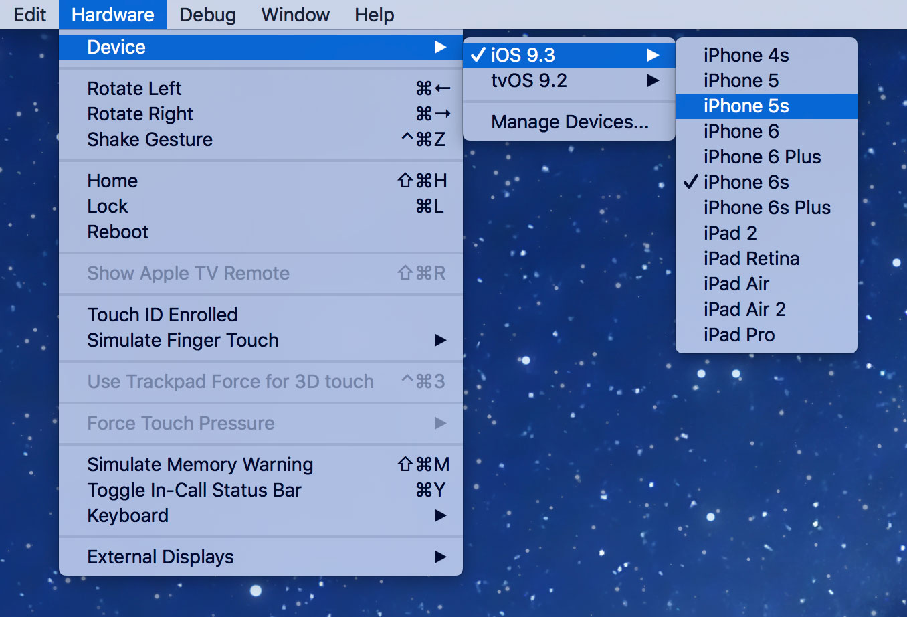The width and height of the screenshot is (907, 617).
Task: Expand External Displays submenu
Action: [261, 557]
